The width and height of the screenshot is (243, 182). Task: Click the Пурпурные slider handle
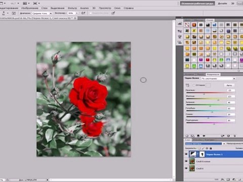(x=214, y=124)
